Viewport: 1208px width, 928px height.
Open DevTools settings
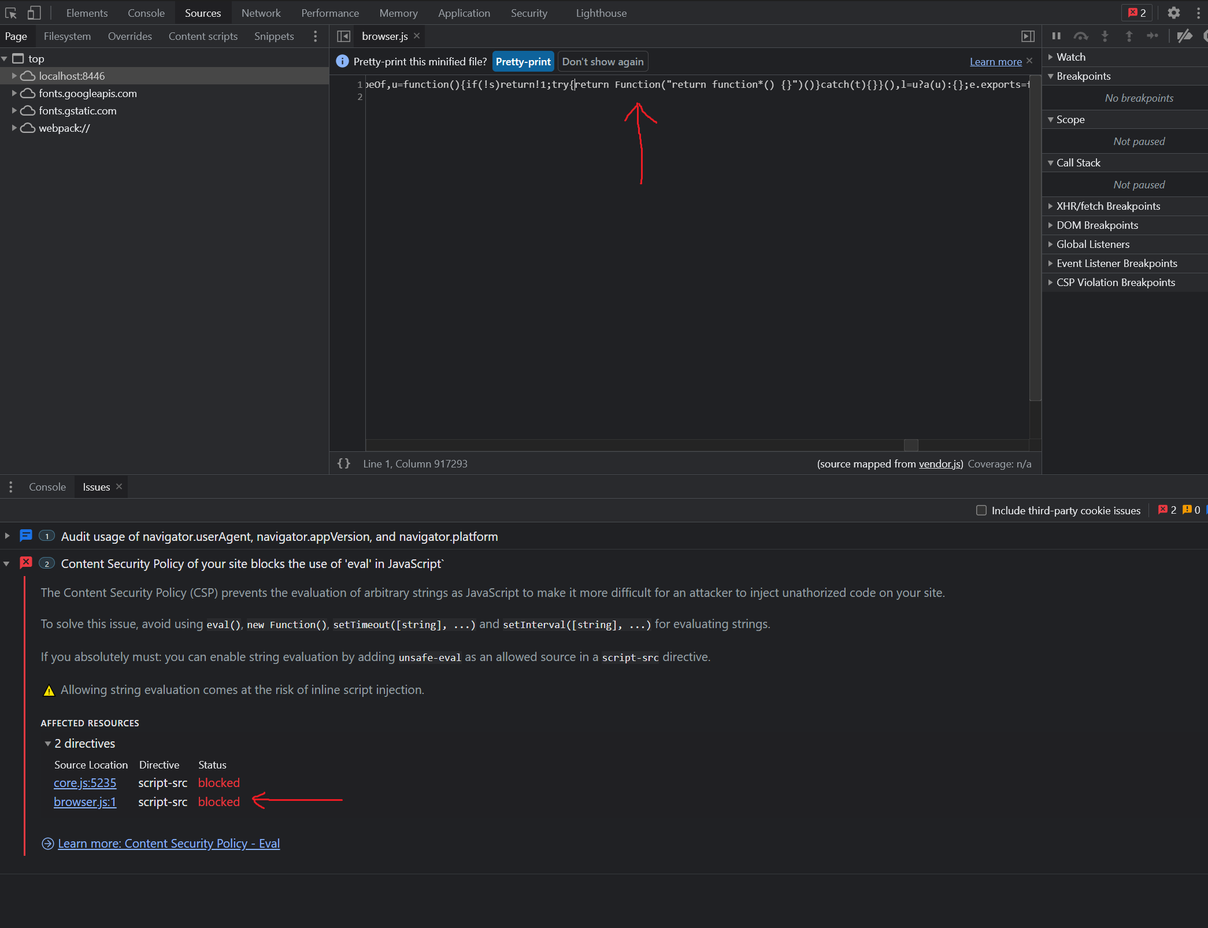point(1174,13)
